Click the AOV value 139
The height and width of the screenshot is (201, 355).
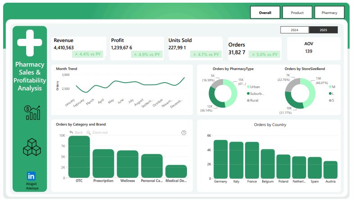point(309,51)
